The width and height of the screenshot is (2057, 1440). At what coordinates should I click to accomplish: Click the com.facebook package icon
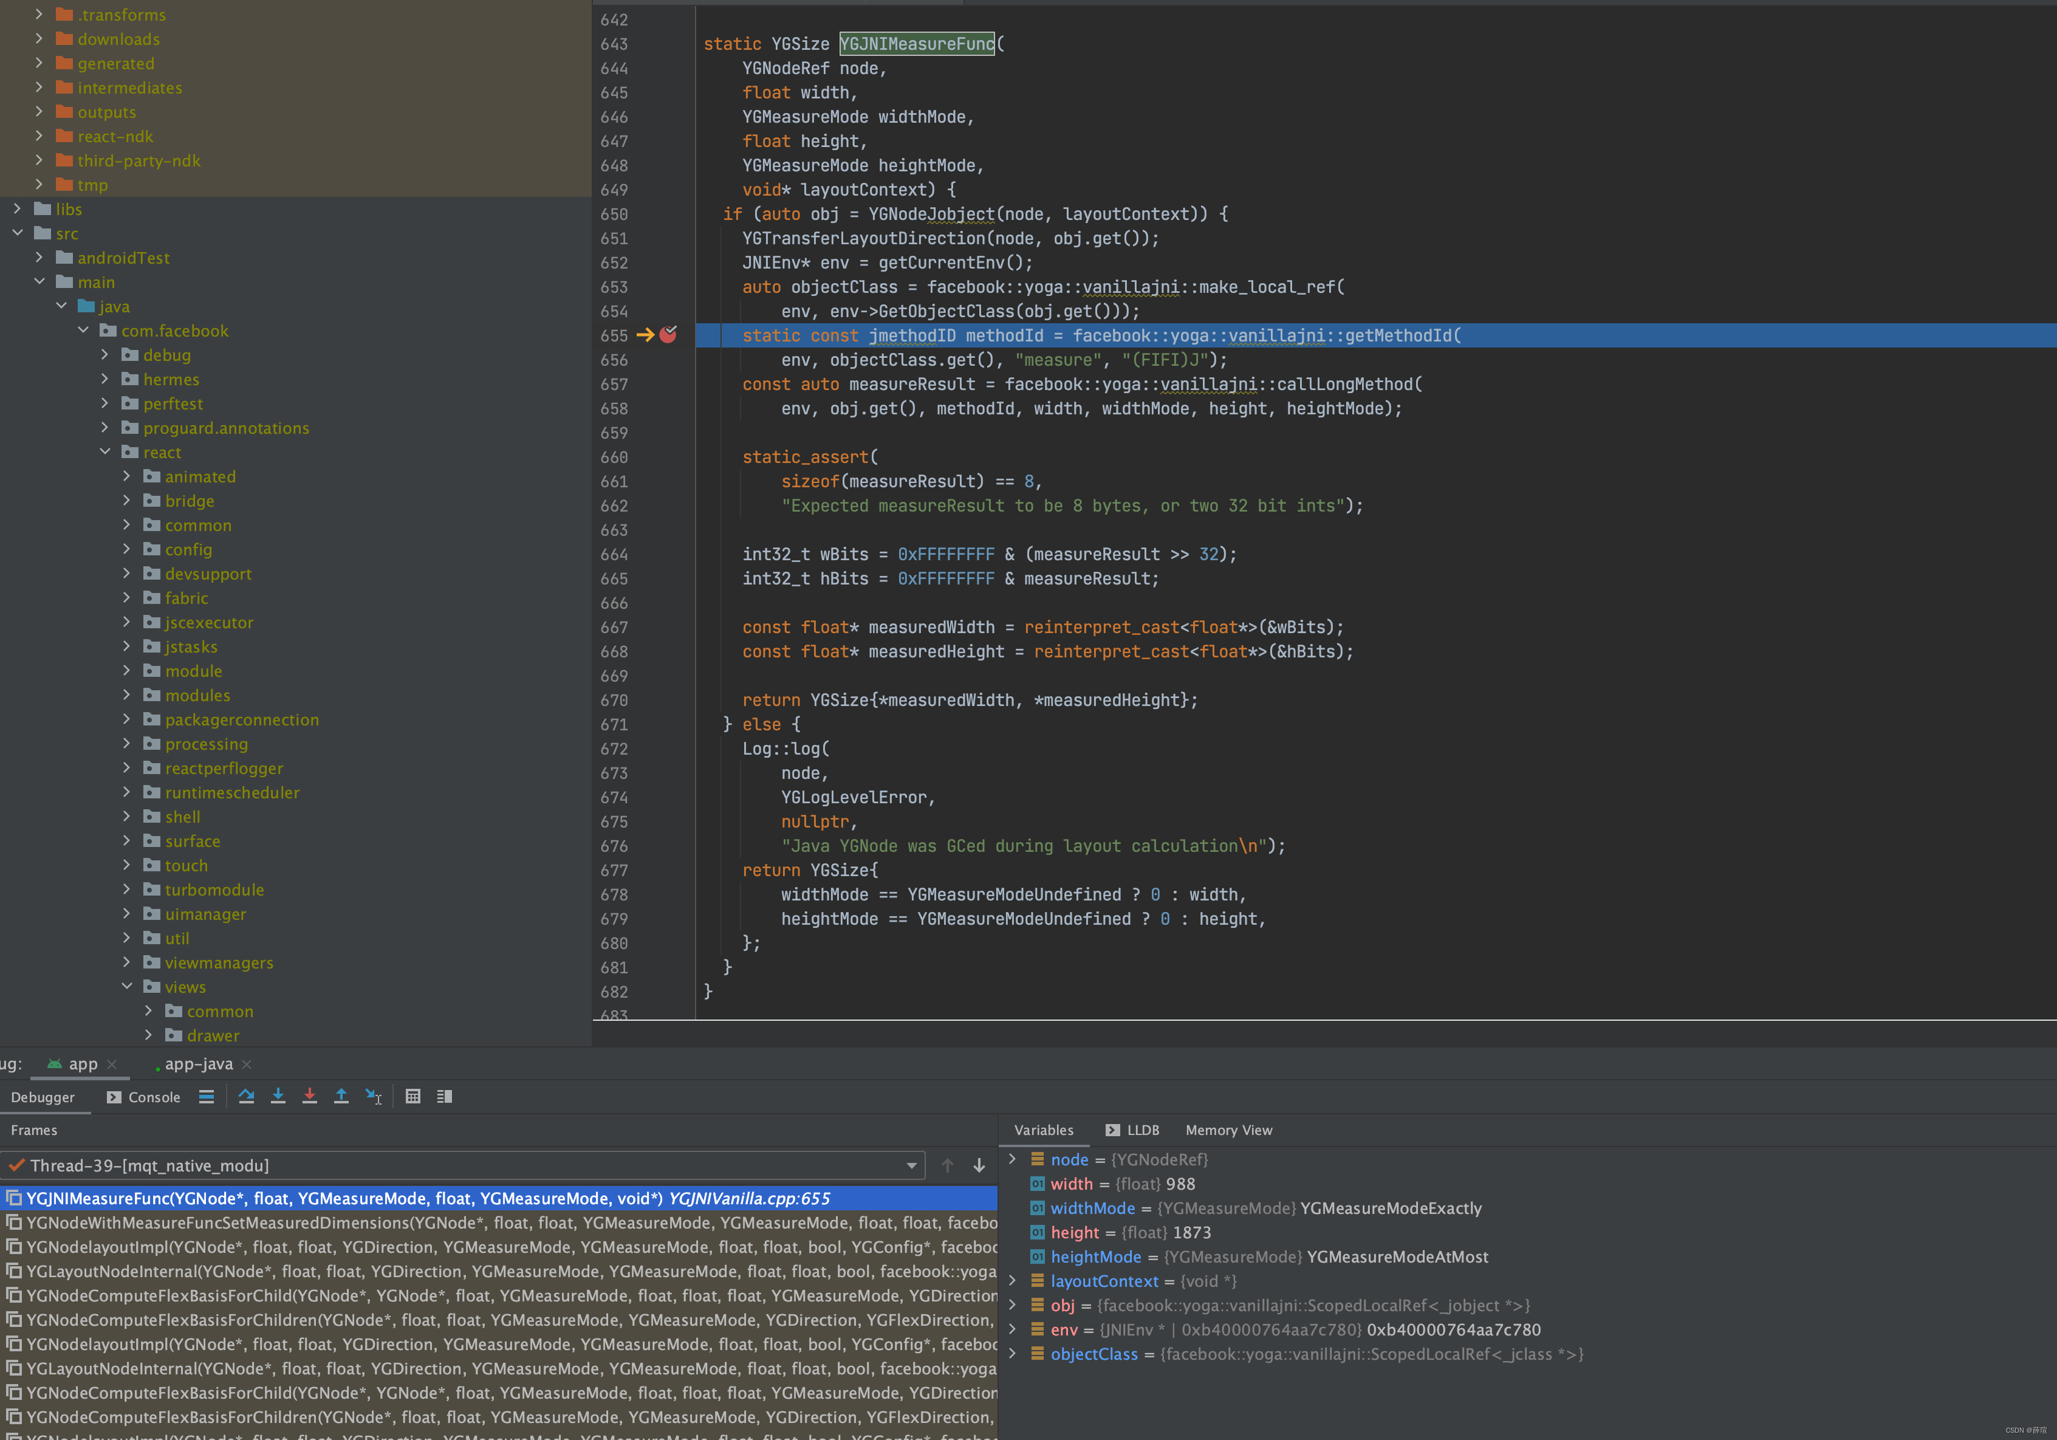(108, 331)
